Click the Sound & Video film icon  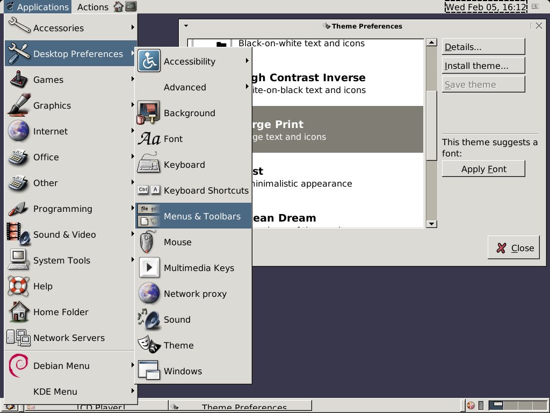tap(18, 233)
